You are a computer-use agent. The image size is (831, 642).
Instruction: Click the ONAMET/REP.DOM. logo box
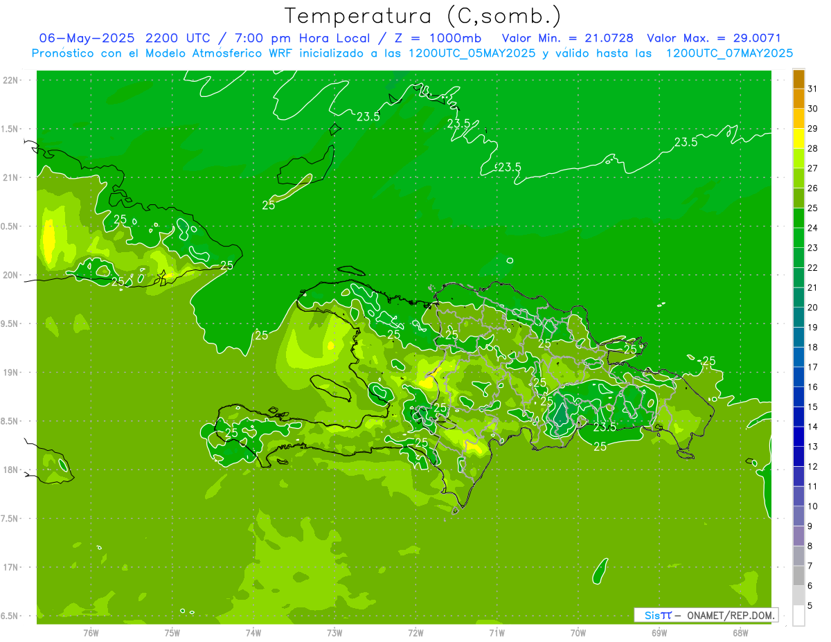(706, 615)
